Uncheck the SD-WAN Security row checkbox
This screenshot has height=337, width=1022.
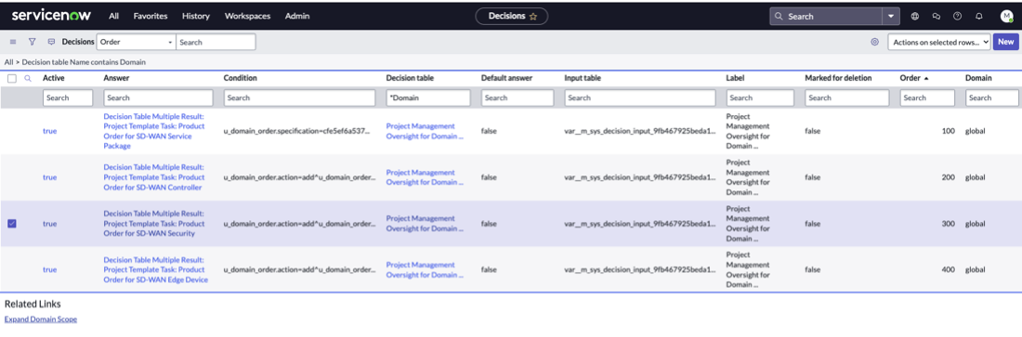click(12, 224)
